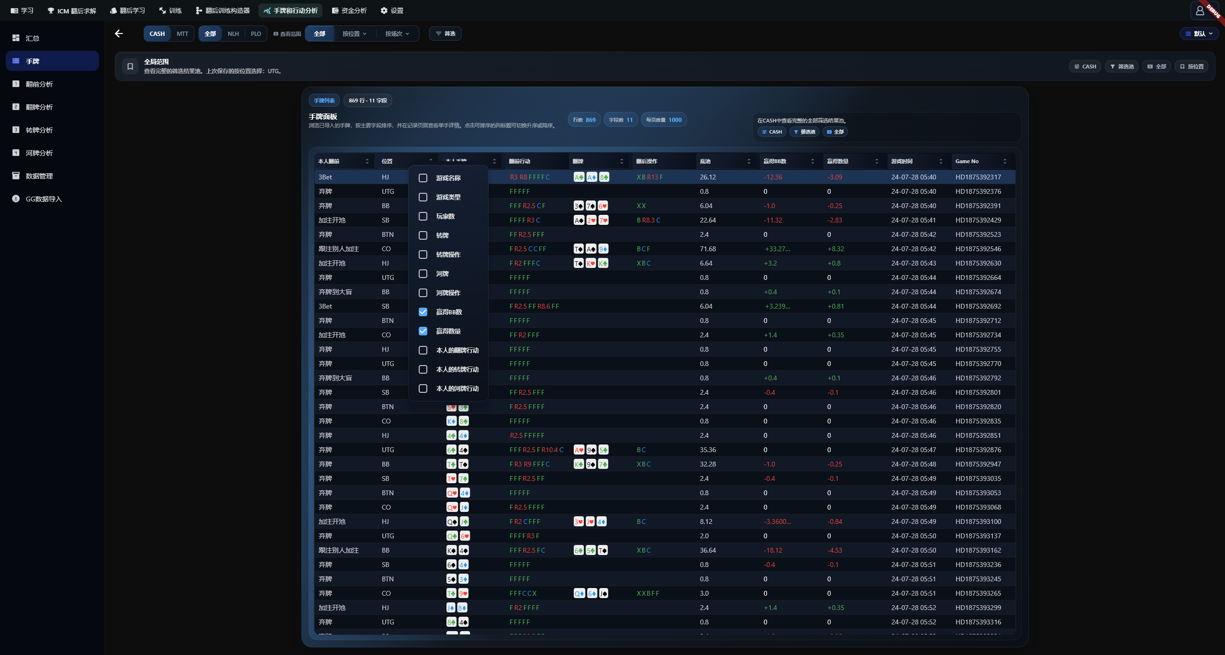
Task: Check the 游戏类型 column checkbox
Action: pyautogui.click(x=423, y=197)
